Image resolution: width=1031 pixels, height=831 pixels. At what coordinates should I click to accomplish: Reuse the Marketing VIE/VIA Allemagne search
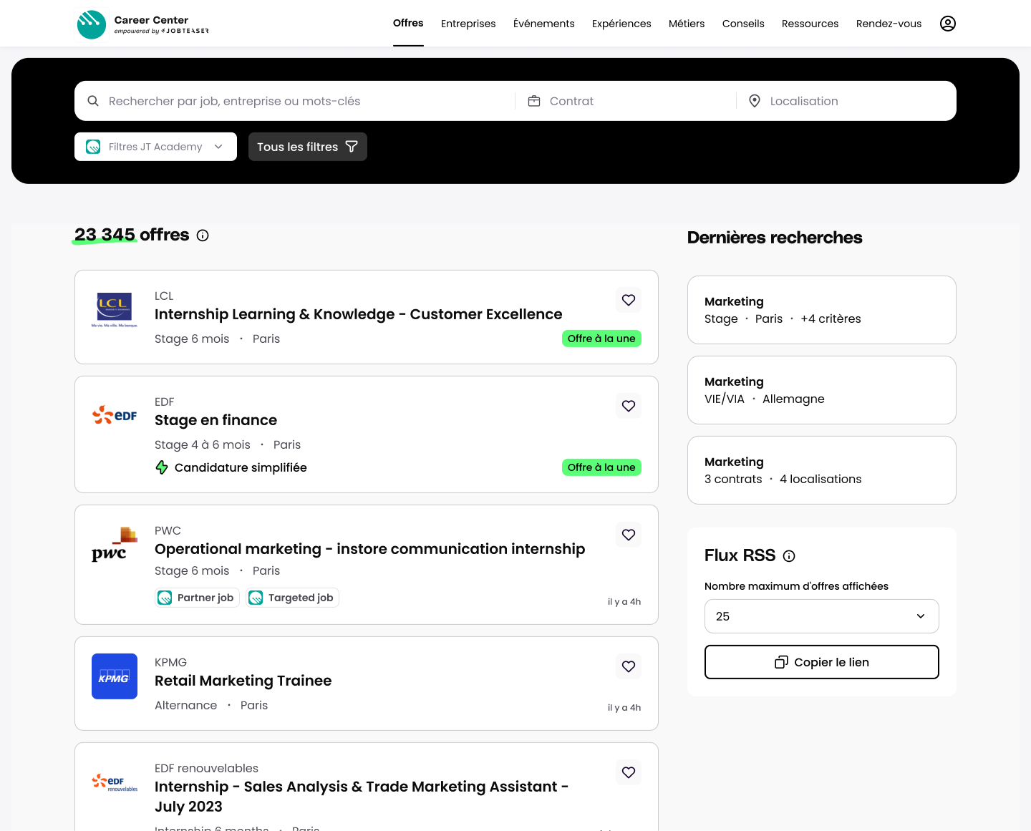click(822, 390)
